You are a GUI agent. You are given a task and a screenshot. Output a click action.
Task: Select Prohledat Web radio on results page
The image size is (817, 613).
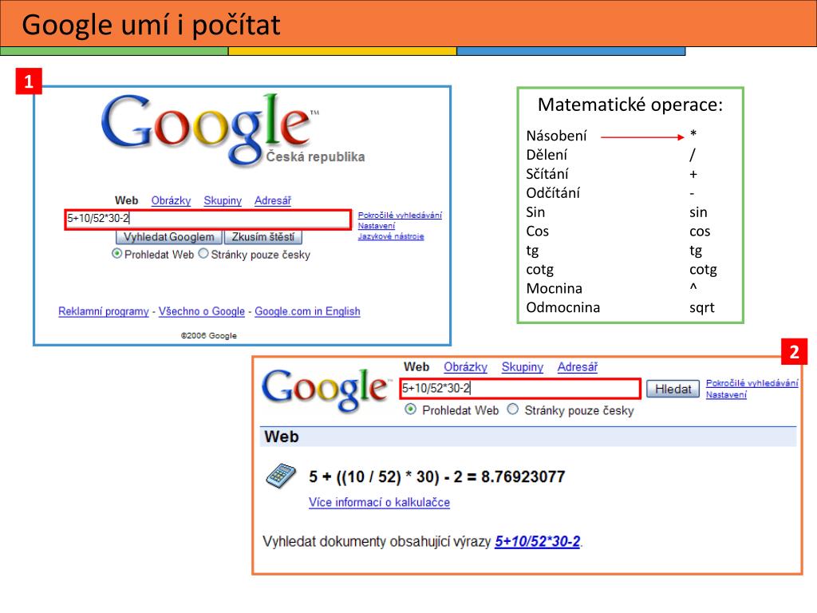(x=411, y=409)
